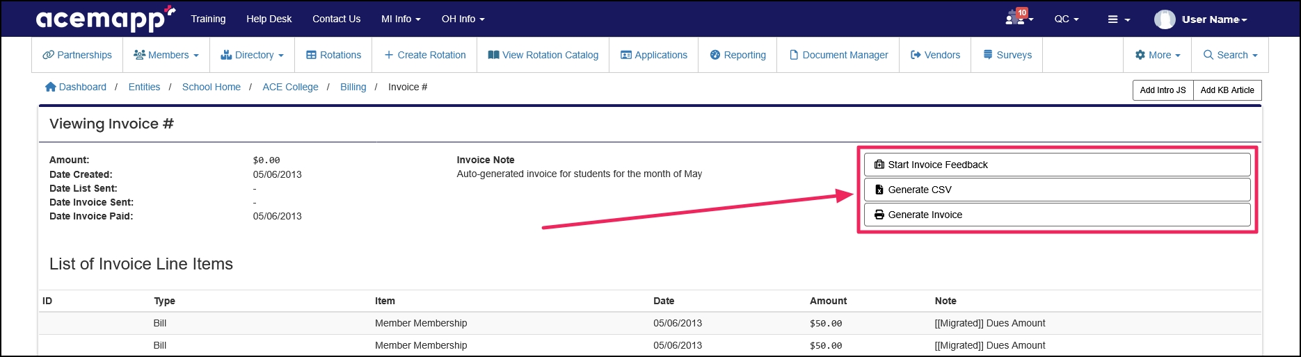Click the Directory sitemap icon
This screenshot has height=357, width=1301.
point(226,55)
